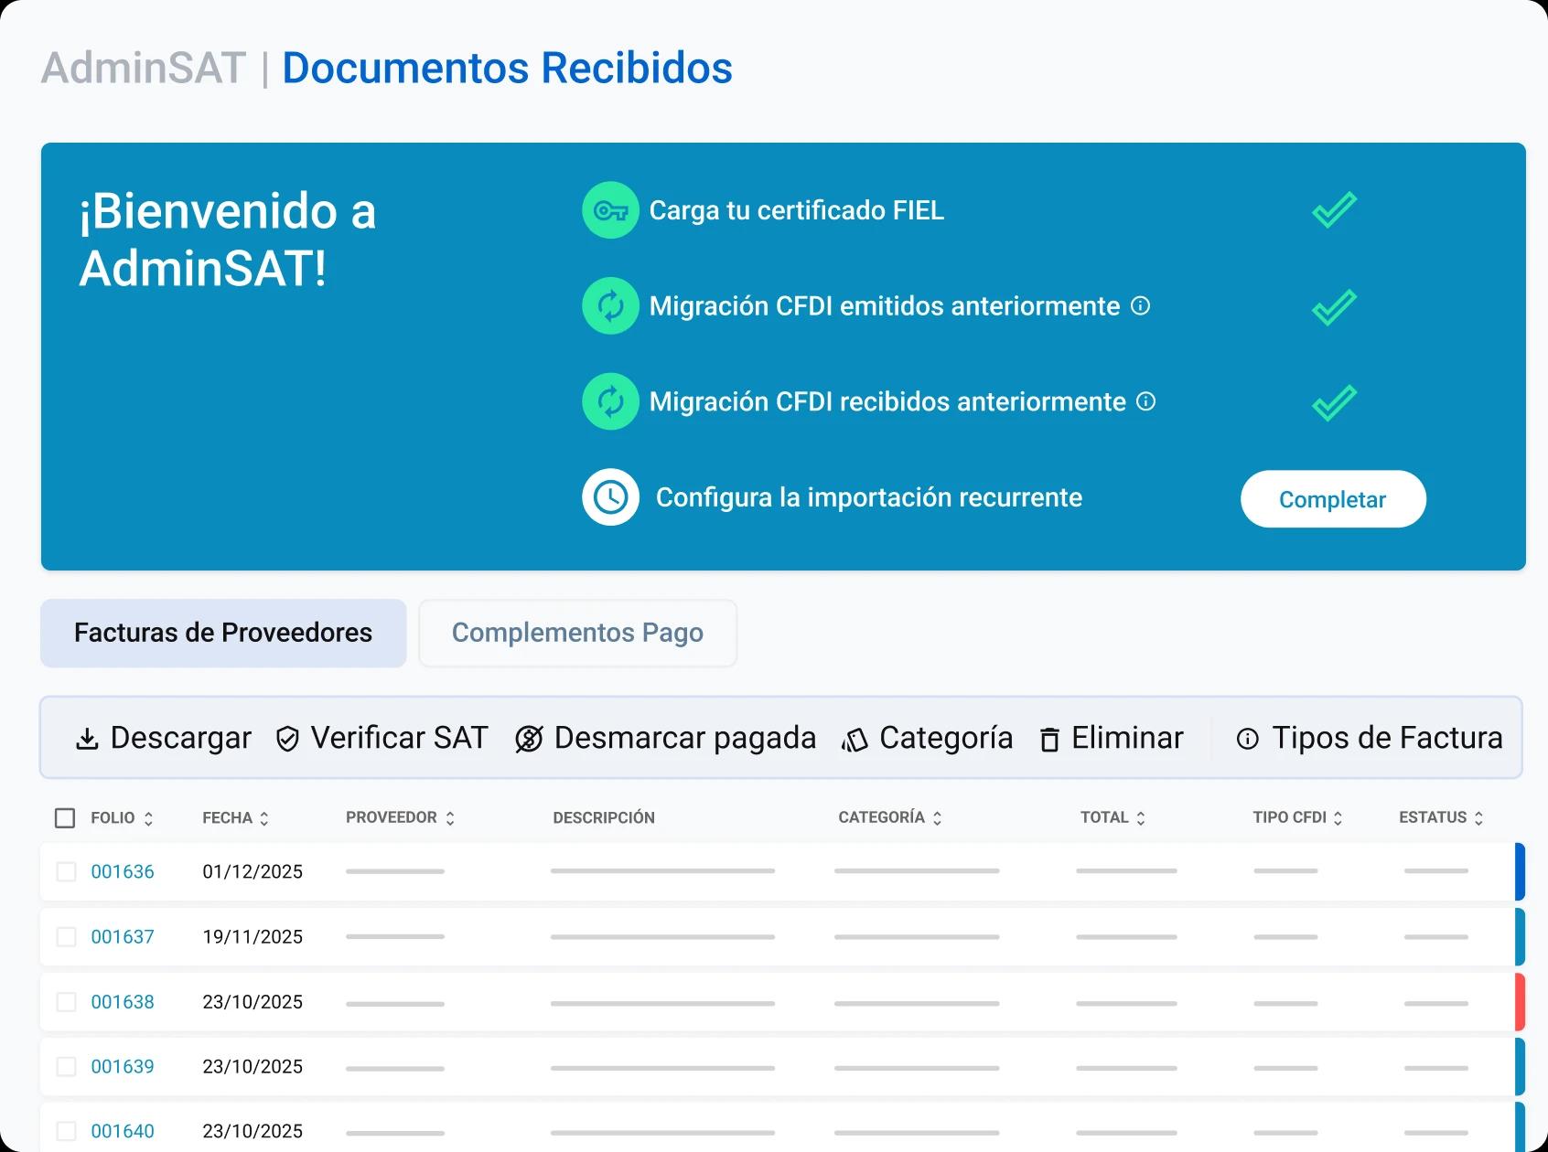Click the Tipos de Factura label

[x=1387, y=738]
